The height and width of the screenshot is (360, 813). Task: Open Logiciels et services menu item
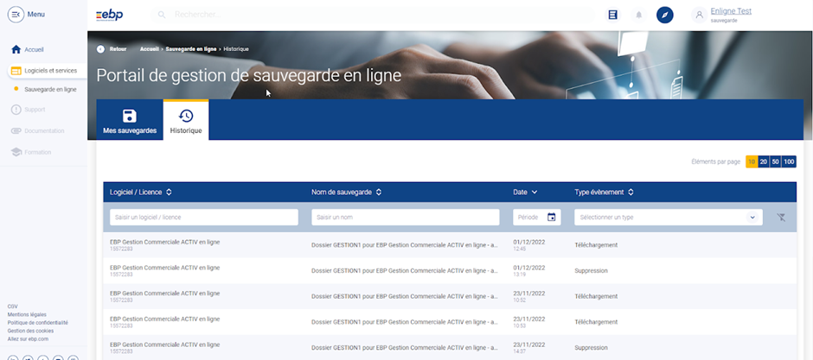[x=51, y=70]
